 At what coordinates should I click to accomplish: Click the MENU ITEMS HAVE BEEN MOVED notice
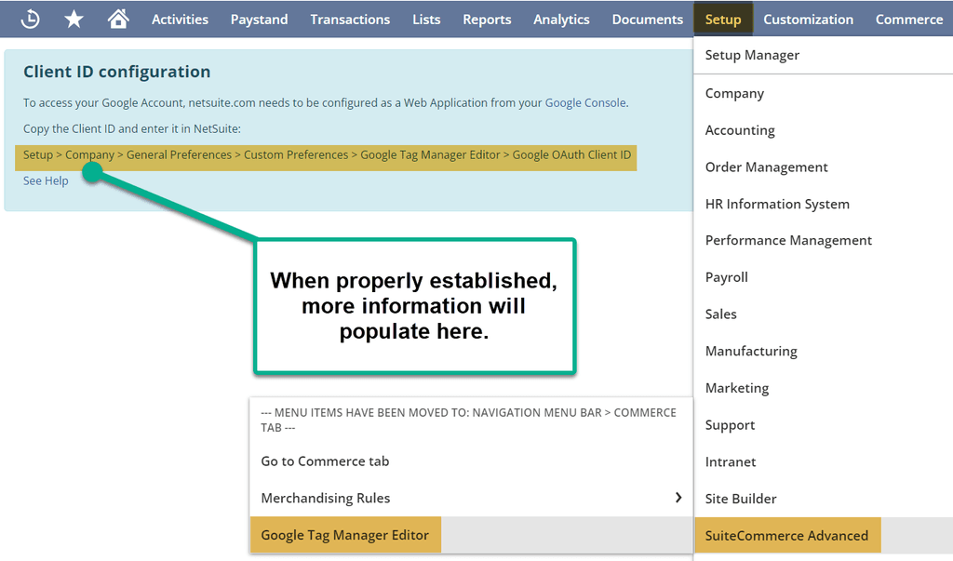(x=469, y=420)
